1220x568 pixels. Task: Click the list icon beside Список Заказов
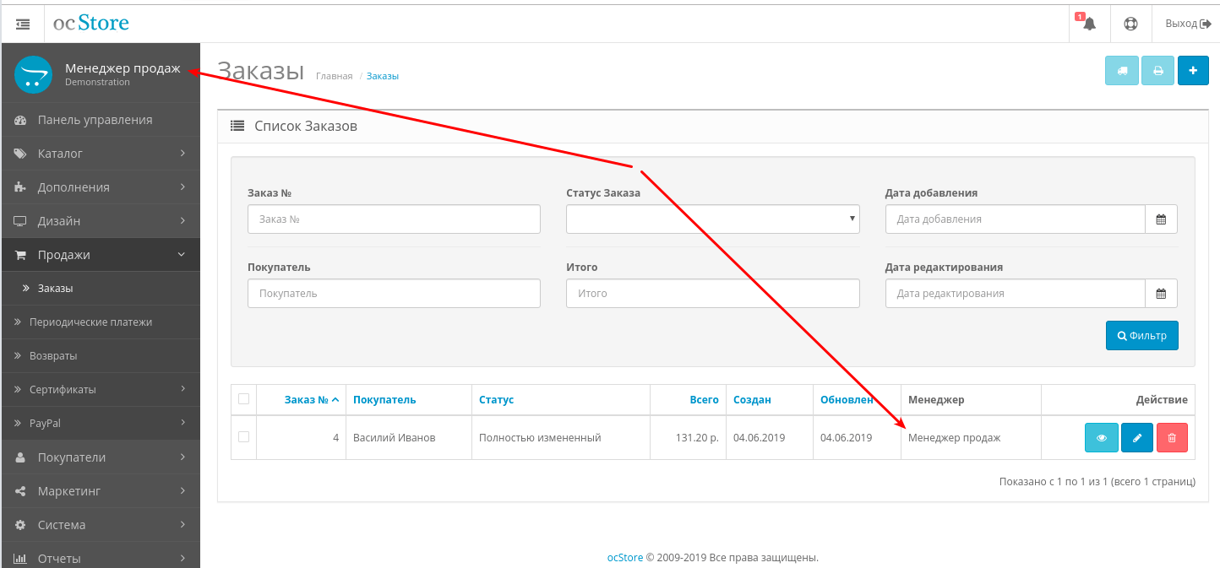[x=237, y=127]
